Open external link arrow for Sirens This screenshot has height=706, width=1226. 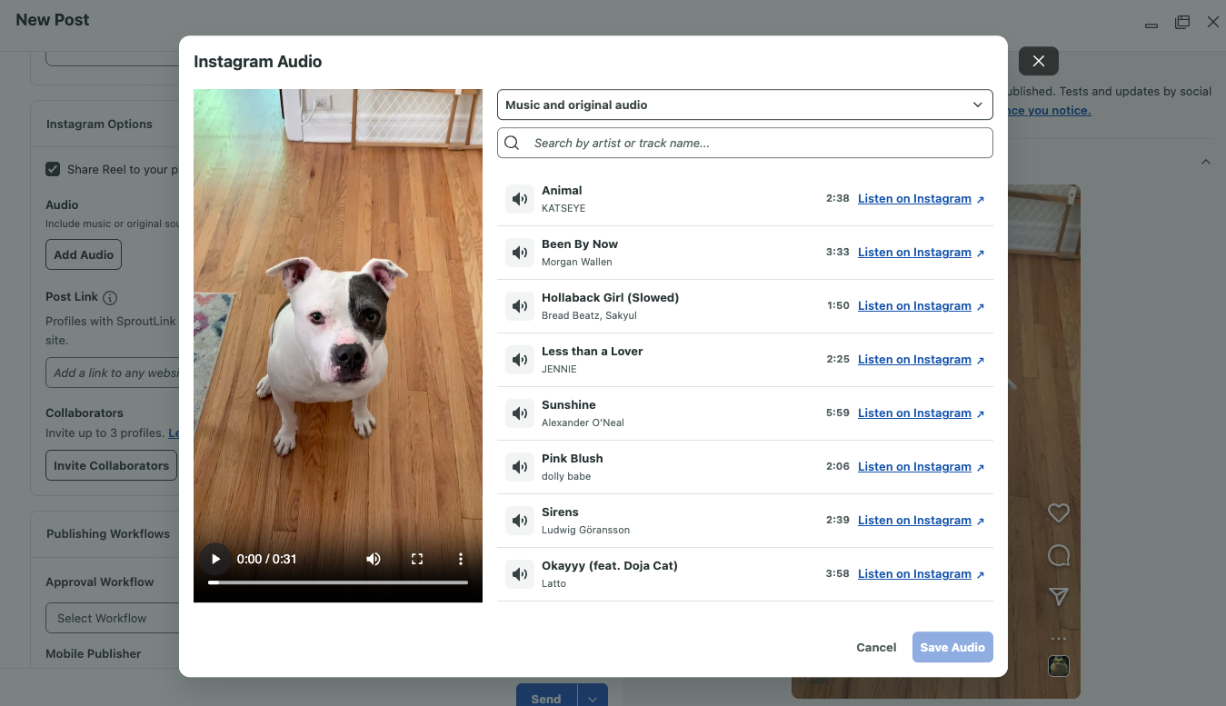point(981,521)
